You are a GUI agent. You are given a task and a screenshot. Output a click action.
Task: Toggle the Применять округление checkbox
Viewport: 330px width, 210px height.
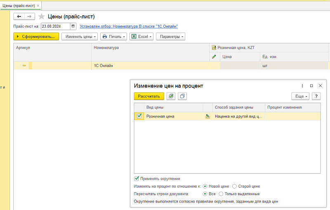[137, 178]
